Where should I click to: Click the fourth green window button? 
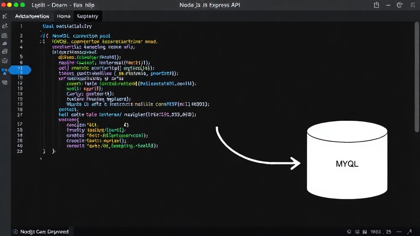coord(23,5)
